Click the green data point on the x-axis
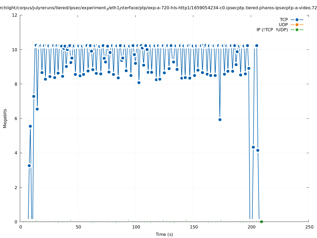Image resolution: width=317 pixels, height=238 pixels. tap(261, 222)
